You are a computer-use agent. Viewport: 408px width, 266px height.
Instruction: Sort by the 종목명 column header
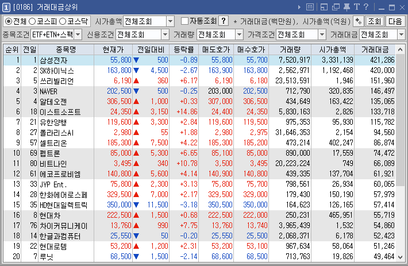coord(66,49)
